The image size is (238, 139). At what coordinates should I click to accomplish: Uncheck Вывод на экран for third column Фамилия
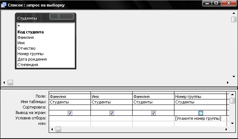pos(153,113)
